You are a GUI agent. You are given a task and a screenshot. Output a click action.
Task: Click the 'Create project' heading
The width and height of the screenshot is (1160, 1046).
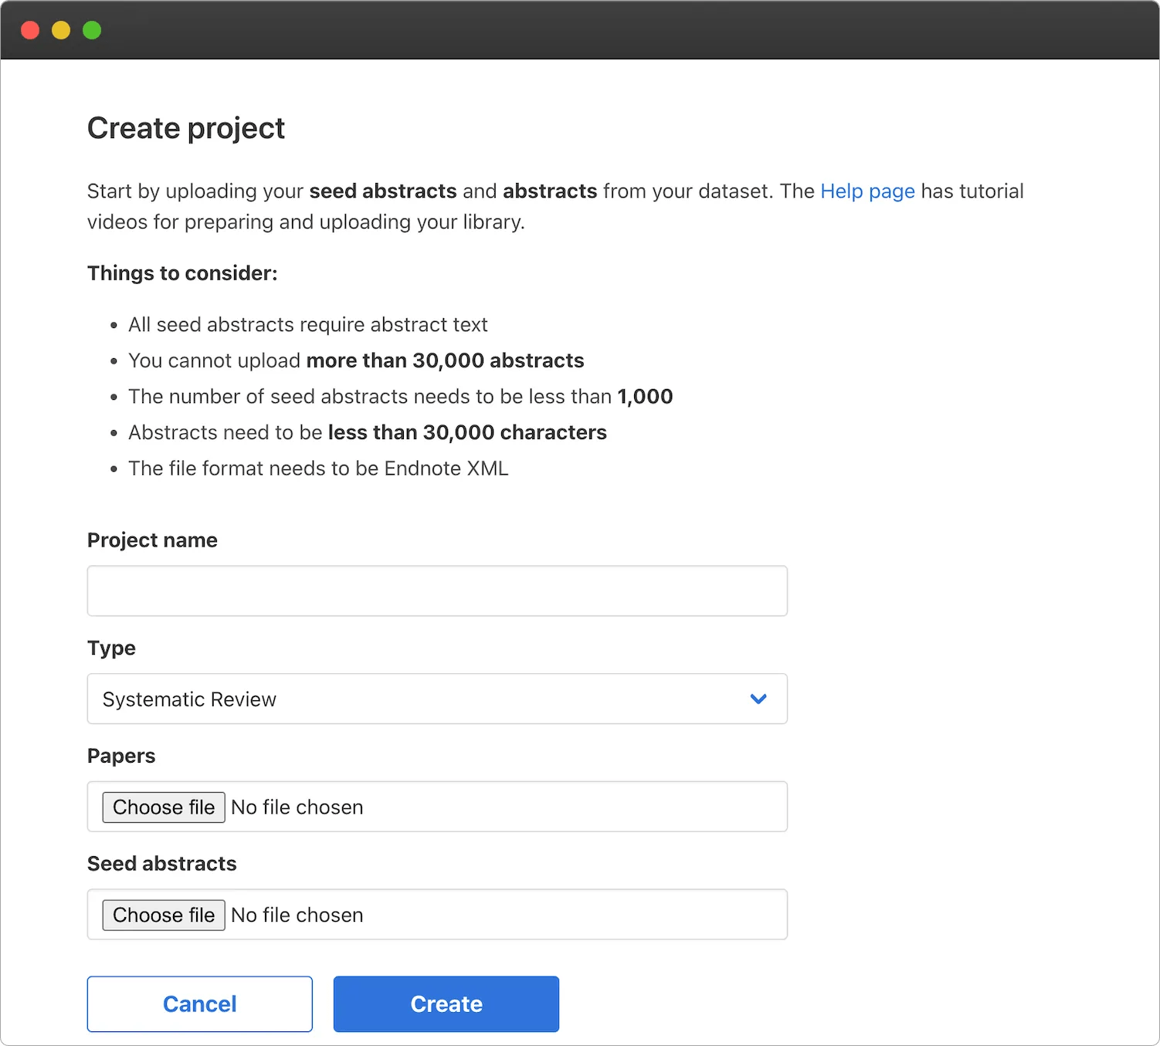pos(186,128)
